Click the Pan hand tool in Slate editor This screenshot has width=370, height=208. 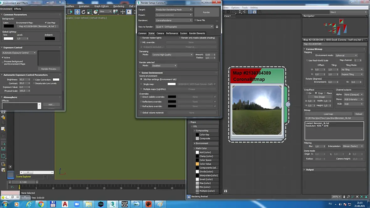[344, 196]
